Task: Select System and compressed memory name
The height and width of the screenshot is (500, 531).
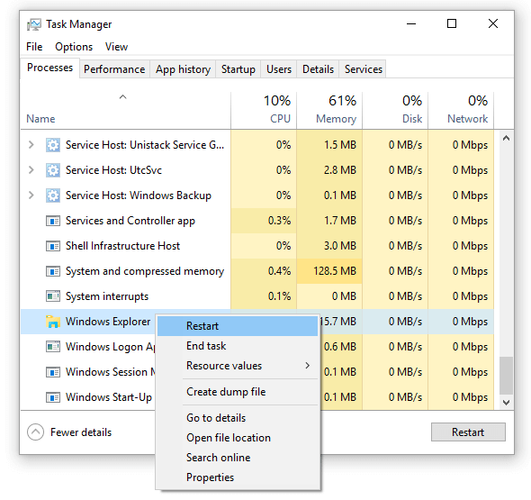Action: [x=145, y=271]
